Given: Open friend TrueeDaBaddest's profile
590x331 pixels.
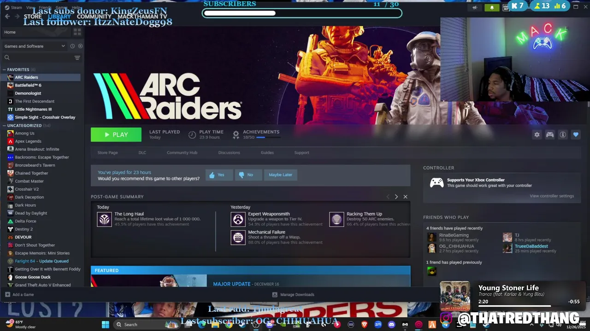Looking at the screenshot, I should click(531, 246).
